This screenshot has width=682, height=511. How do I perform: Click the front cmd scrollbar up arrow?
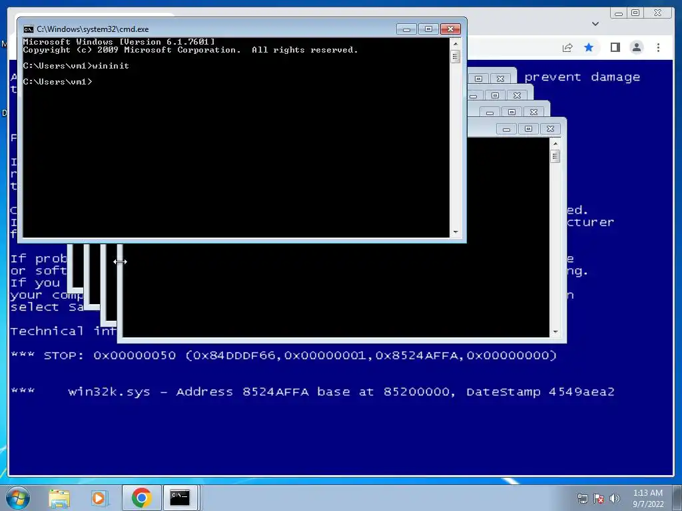[x=456, y=44]
